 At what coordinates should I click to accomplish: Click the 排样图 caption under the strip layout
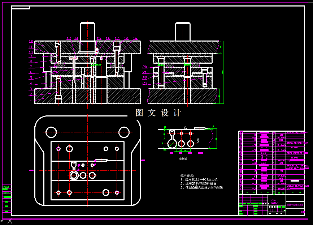coord(183,159)
